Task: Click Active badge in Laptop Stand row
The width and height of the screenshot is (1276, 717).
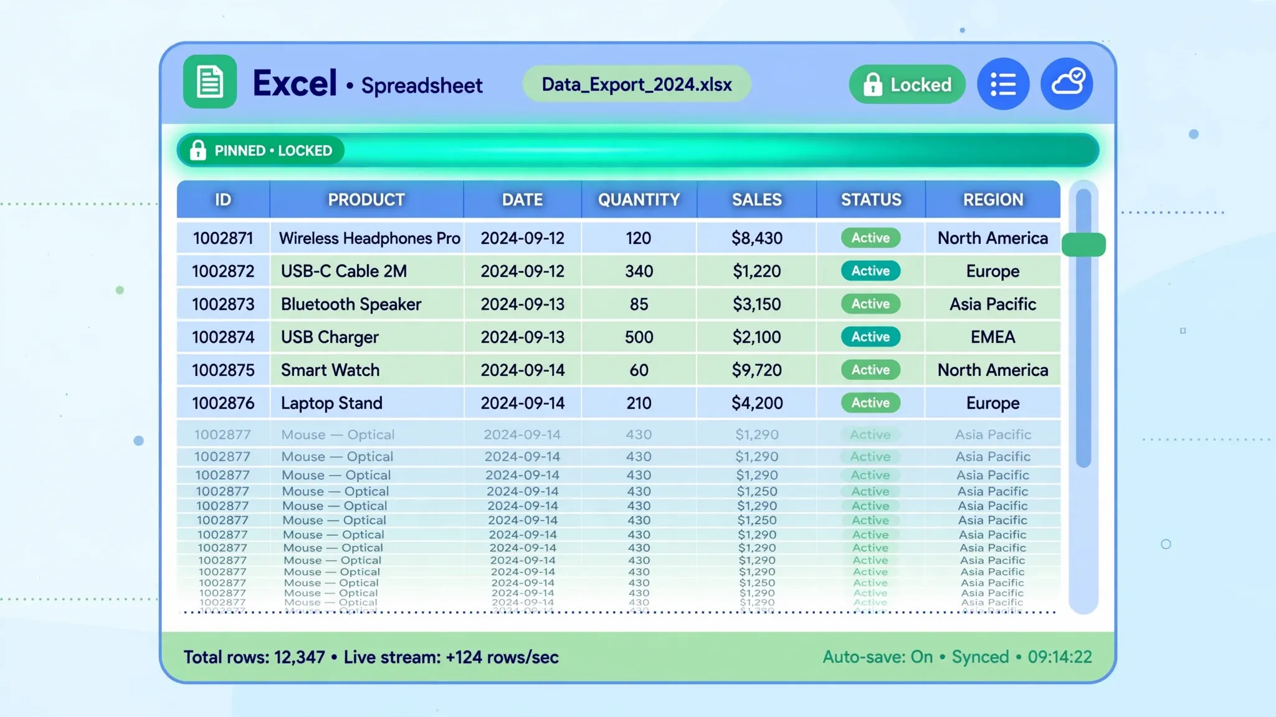Action: pos(870,403)
